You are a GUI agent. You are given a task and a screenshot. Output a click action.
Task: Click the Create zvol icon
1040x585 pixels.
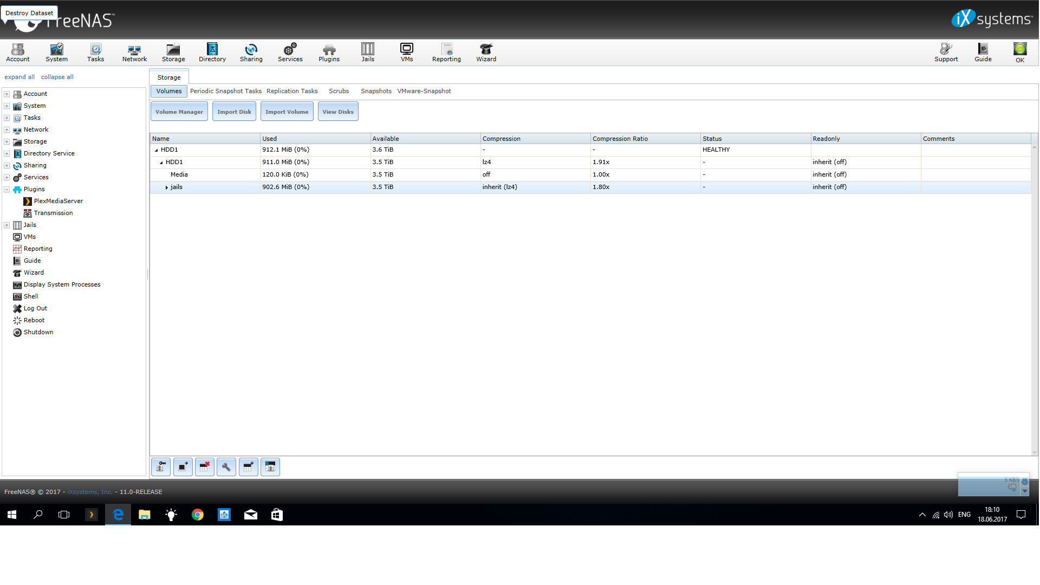point(270,467)
